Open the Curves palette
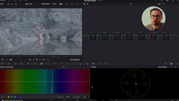 tap(41, 64)
